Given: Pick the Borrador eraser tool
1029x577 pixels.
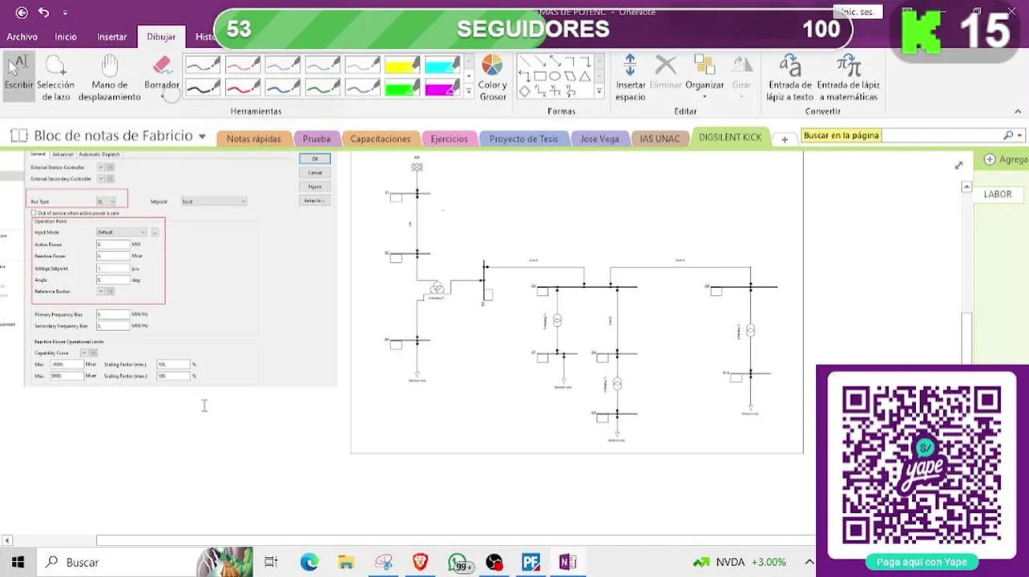Looking at the screenshot, I should coord(162,72).
